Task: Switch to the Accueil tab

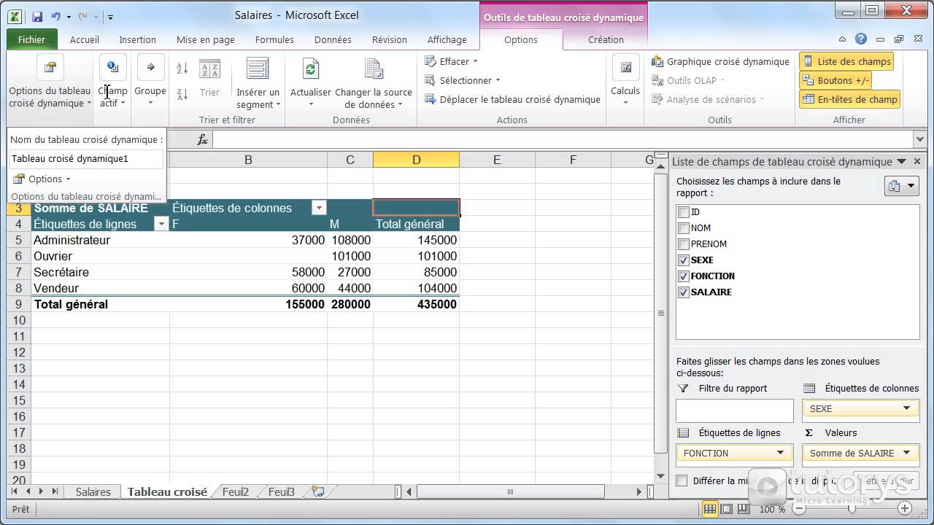Action: coord(85,39)
